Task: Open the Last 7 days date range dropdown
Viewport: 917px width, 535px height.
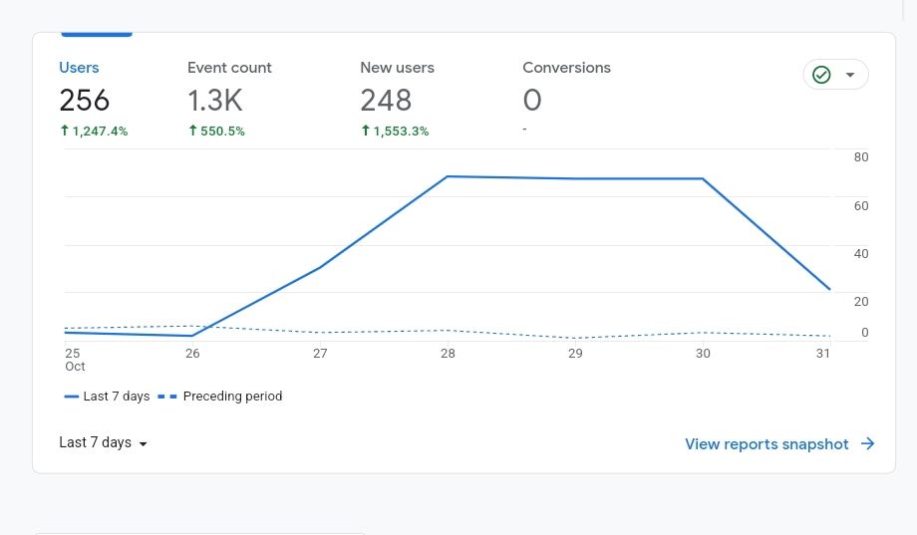Action: coord(103,442)
